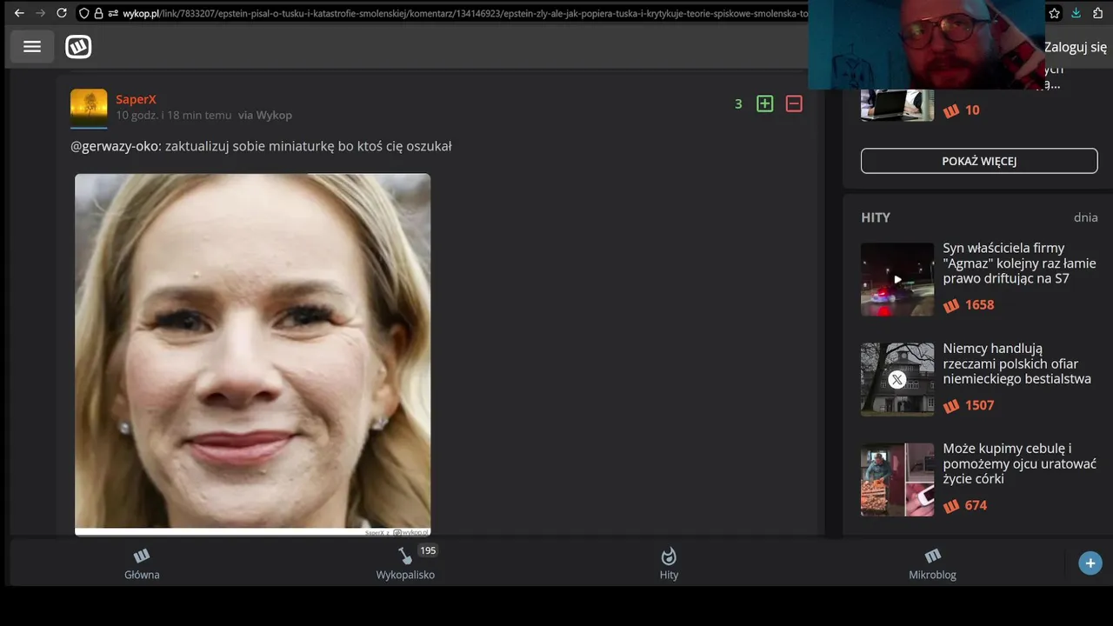Open the hamburger menu
The image size is (1113, 626).
32,47
